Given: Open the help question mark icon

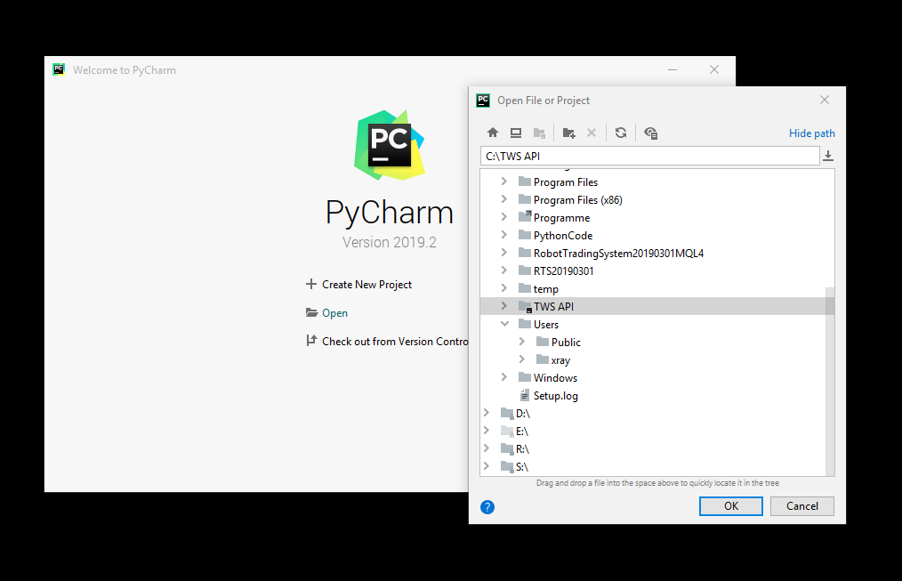Looking at the screenshot, I should tap(487, 507).
